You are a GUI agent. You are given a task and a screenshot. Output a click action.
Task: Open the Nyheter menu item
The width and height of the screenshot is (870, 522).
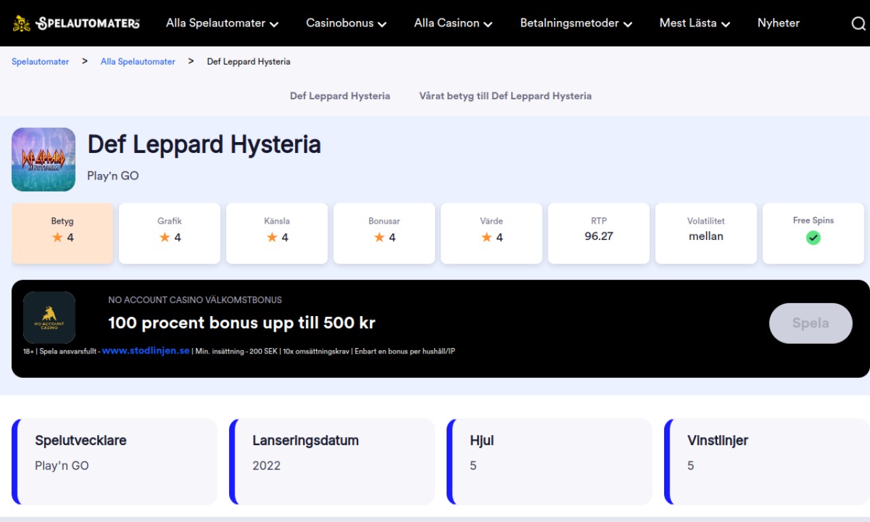778,23
